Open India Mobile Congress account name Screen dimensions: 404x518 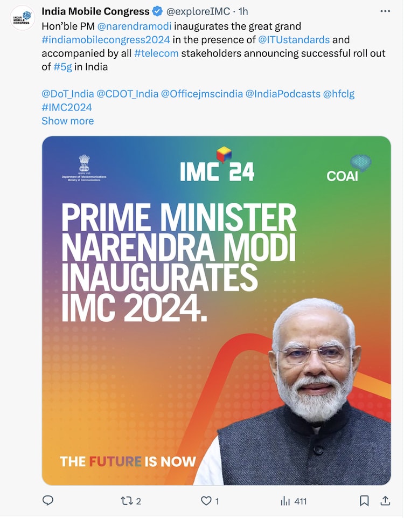95,11
